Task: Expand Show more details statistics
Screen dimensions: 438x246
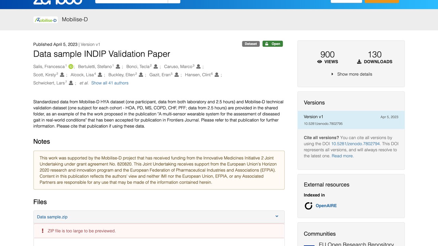Action: [351, 74]
